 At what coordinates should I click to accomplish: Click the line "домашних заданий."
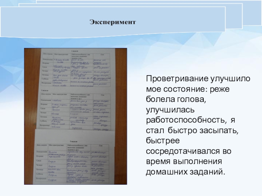(186, 172)
